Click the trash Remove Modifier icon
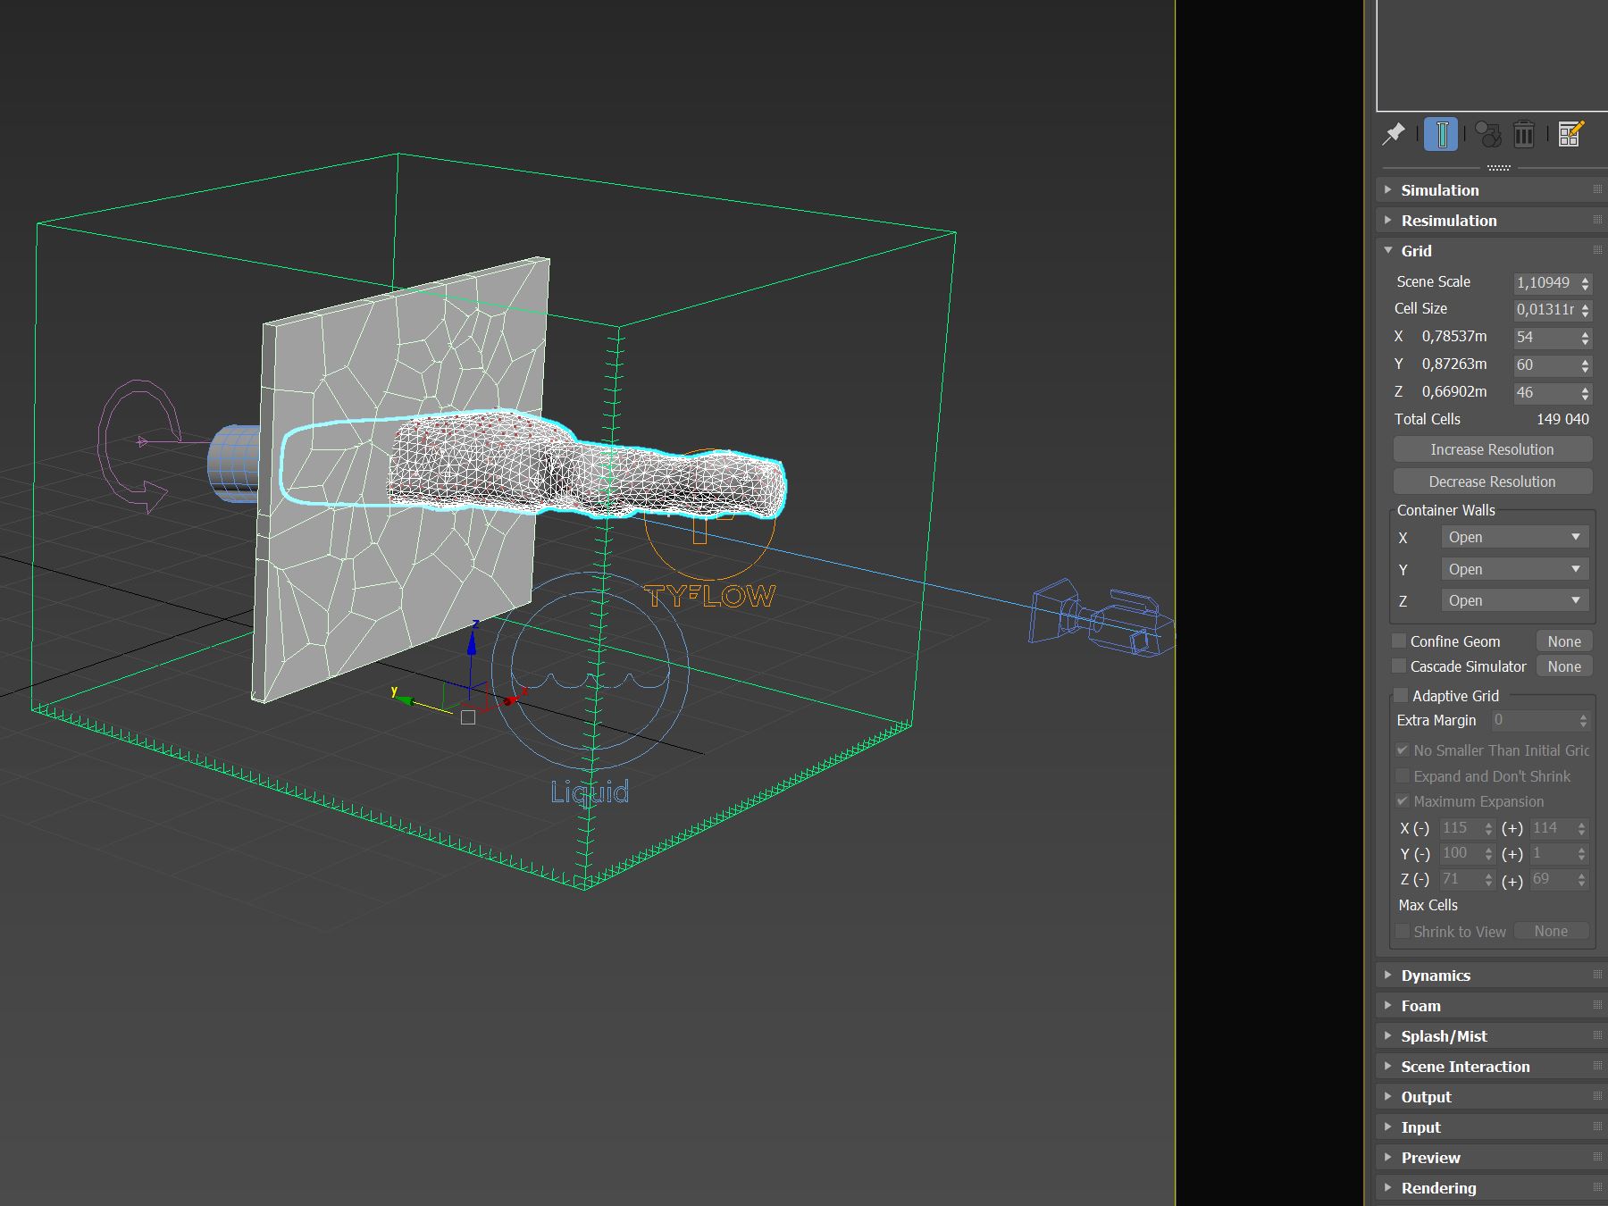The width and height of the screenshot is (1608, 1206). [x=1524, y=134]
